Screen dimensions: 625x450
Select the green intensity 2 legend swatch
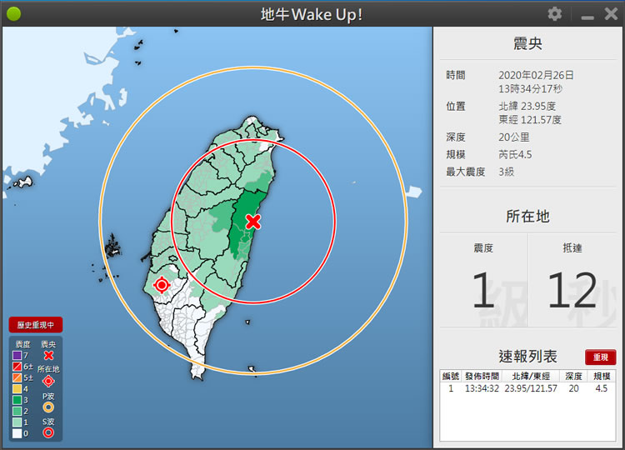[x=17, y=411]
